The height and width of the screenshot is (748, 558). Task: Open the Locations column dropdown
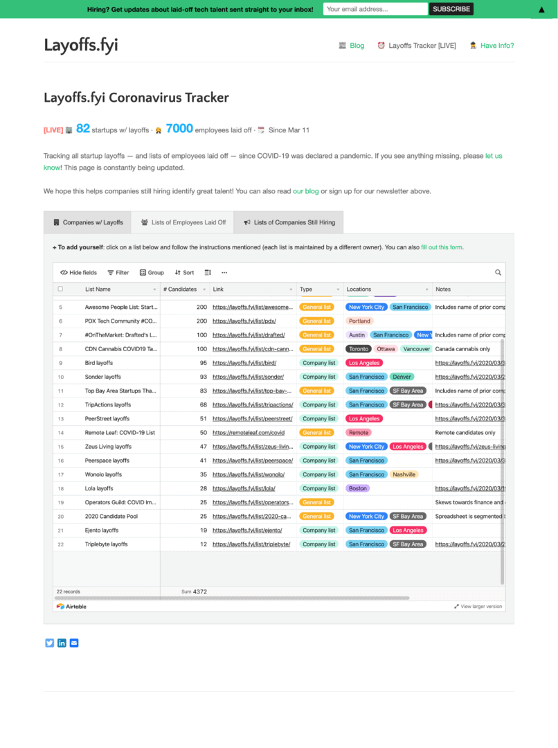click(x=427, y=289)
